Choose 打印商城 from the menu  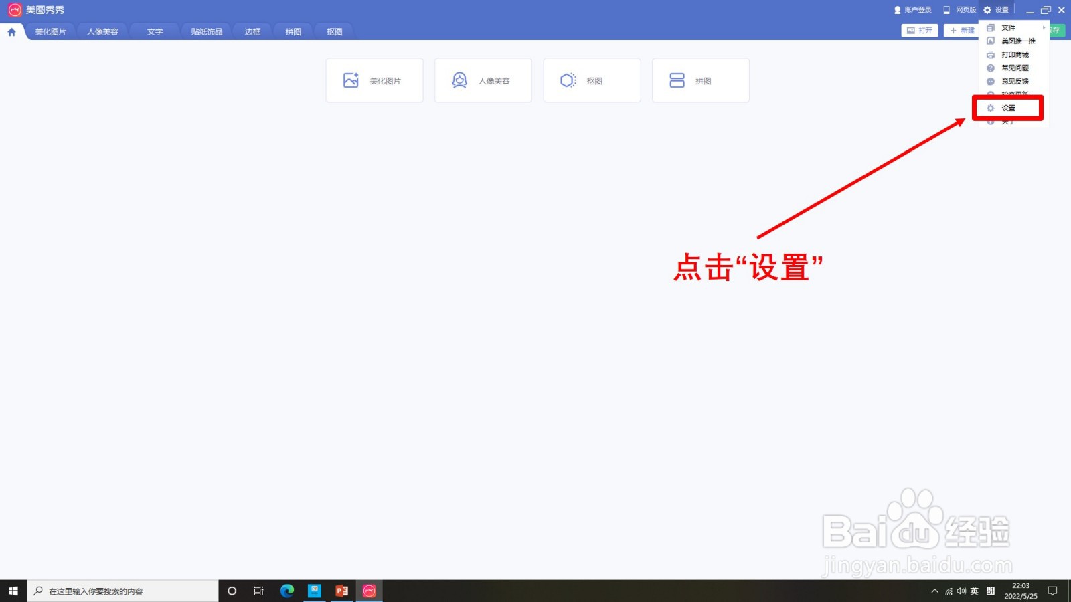tap(1013, 54)
